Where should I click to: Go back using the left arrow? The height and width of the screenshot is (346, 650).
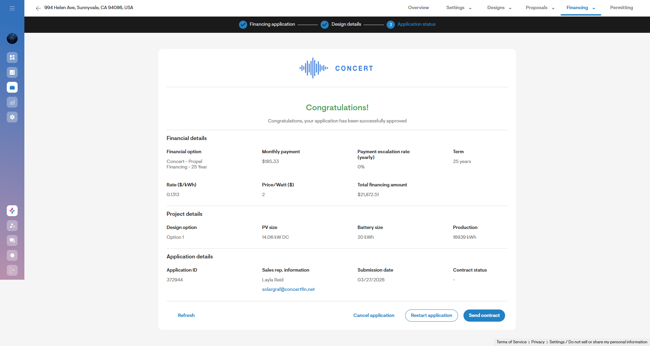pyautogui.click(x=38, y=8)
